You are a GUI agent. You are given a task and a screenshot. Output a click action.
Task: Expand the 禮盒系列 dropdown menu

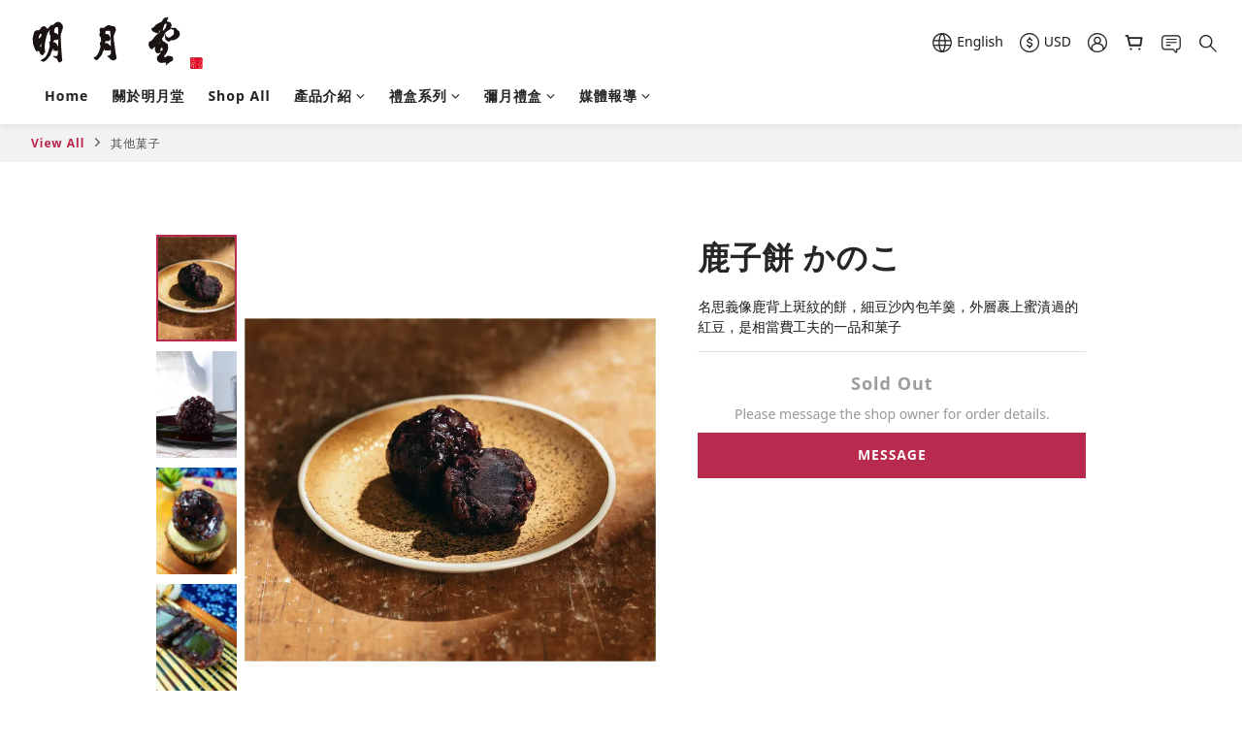[424, 96]
